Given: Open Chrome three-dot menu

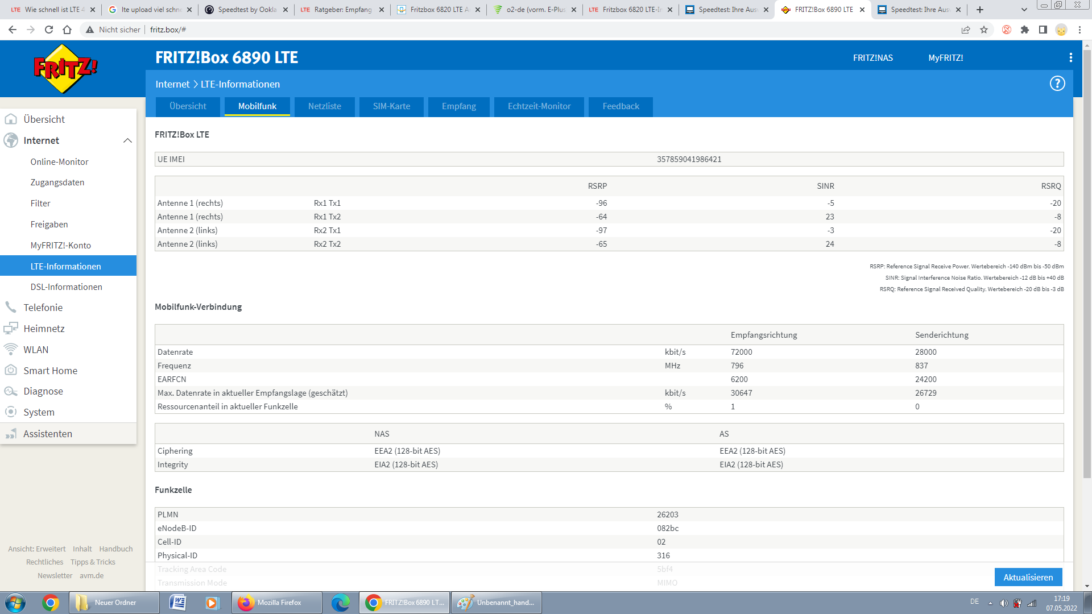Looking at the screenshot, I should coord(1079,30).
